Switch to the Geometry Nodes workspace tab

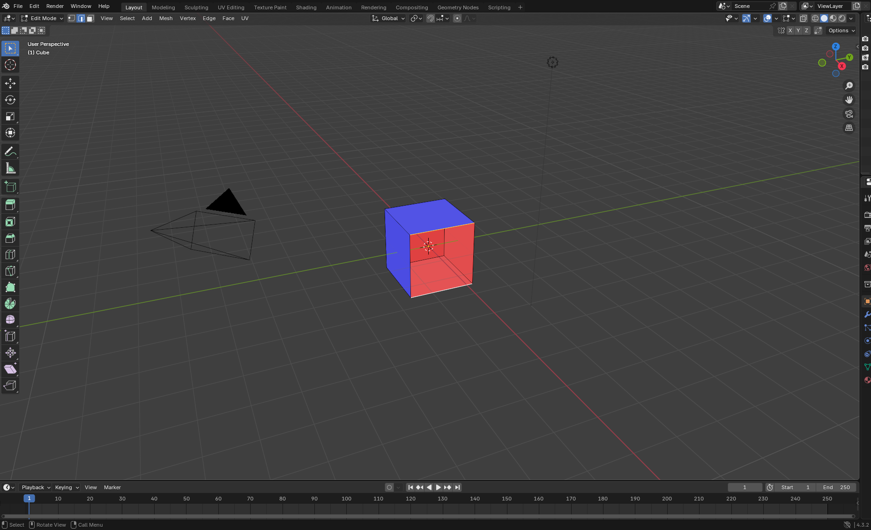point(458,7)
